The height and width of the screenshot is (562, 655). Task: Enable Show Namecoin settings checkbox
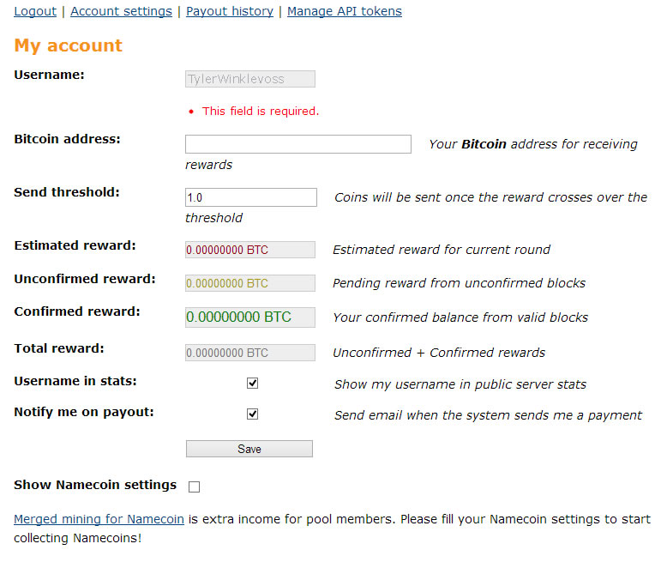tap(194, 486)
